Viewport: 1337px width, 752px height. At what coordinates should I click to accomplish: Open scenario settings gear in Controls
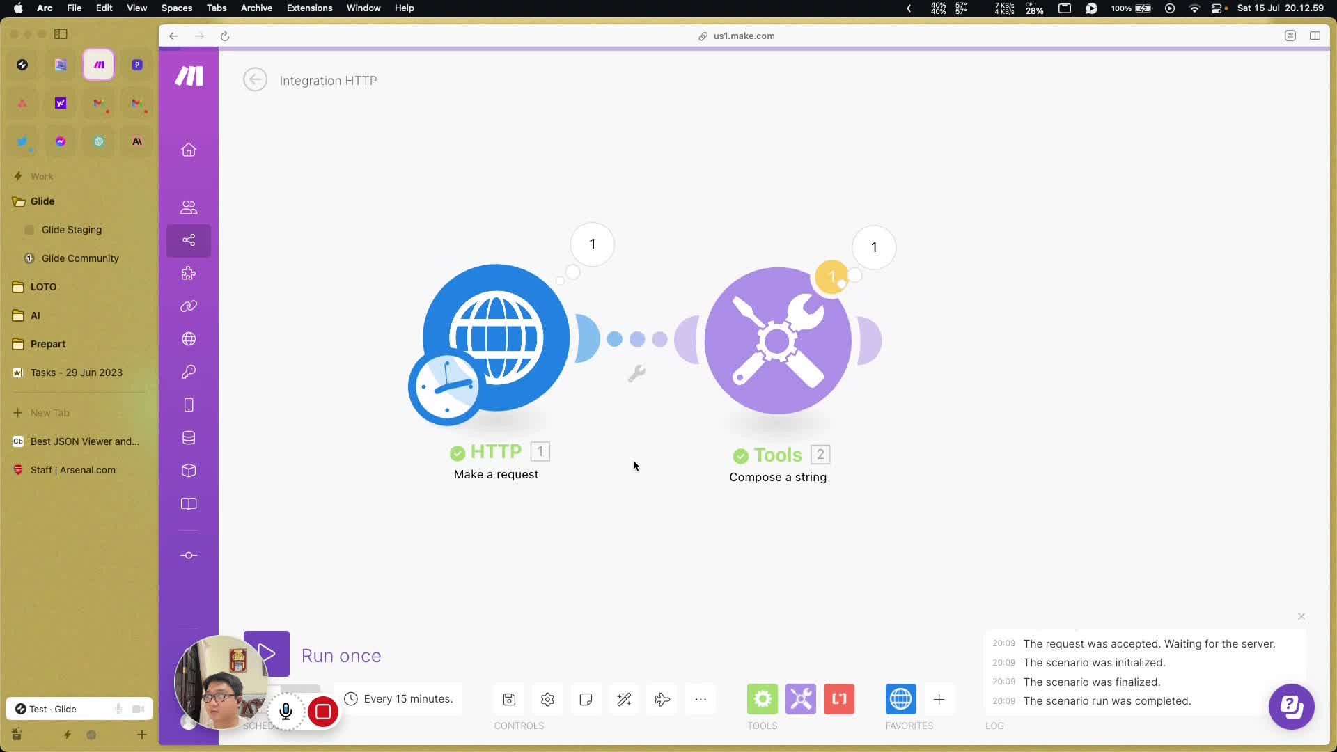tap(547, 699)
